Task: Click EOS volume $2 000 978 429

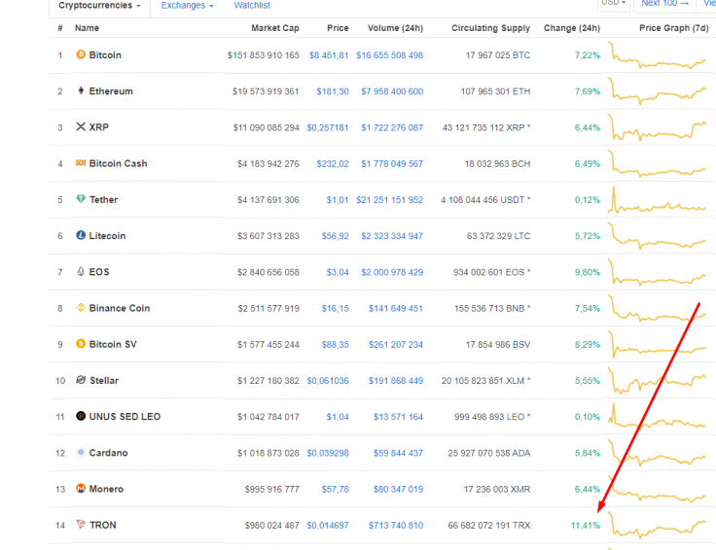Action: 392,272
